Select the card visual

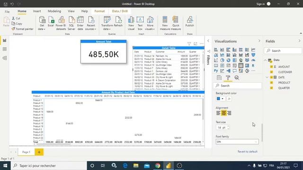pos(216,66)
